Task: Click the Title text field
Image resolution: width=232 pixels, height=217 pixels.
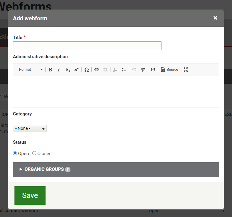Action: (x=87, y=46)
